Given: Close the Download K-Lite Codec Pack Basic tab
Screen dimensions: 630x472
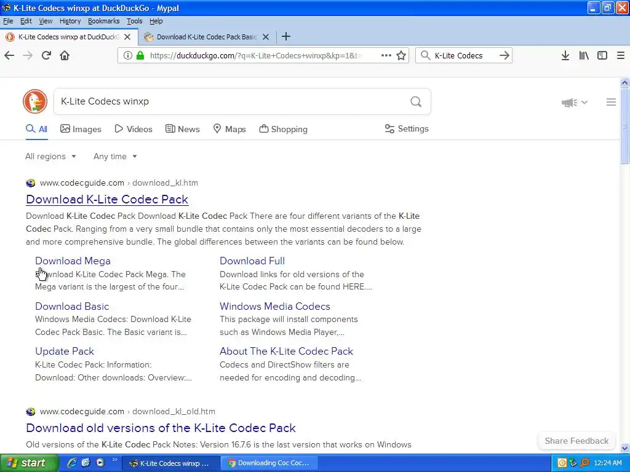Looking at the screenshot, I should pos(266,37).
